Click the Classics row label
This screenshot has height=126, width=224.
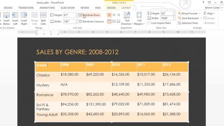point(43,75)
